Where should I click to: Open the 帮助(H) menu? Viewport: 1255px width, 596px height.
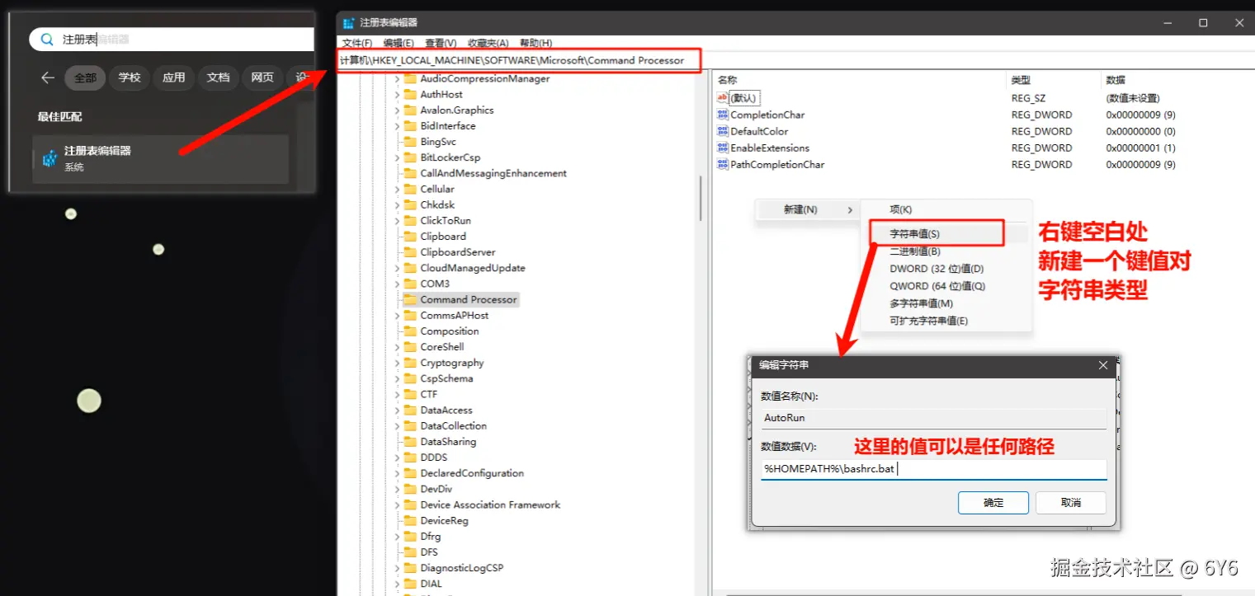[x=535, y=43]
